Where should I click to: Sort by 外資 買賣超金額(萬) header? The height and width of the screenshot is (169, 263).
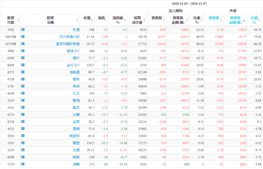(235, 20)
